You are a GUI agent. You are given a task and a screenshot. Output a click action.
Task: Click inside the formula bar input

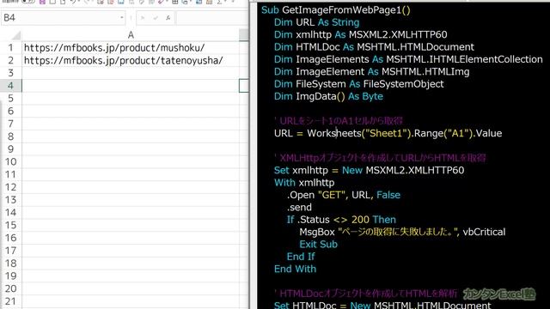point(212,17)
